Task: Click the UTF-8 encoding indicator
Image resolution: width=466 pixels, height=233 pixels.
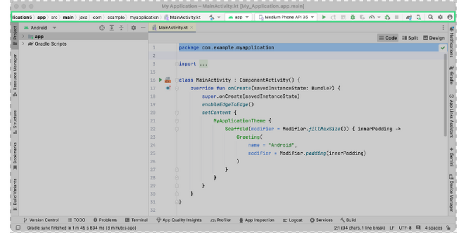Action: (405, 228)
